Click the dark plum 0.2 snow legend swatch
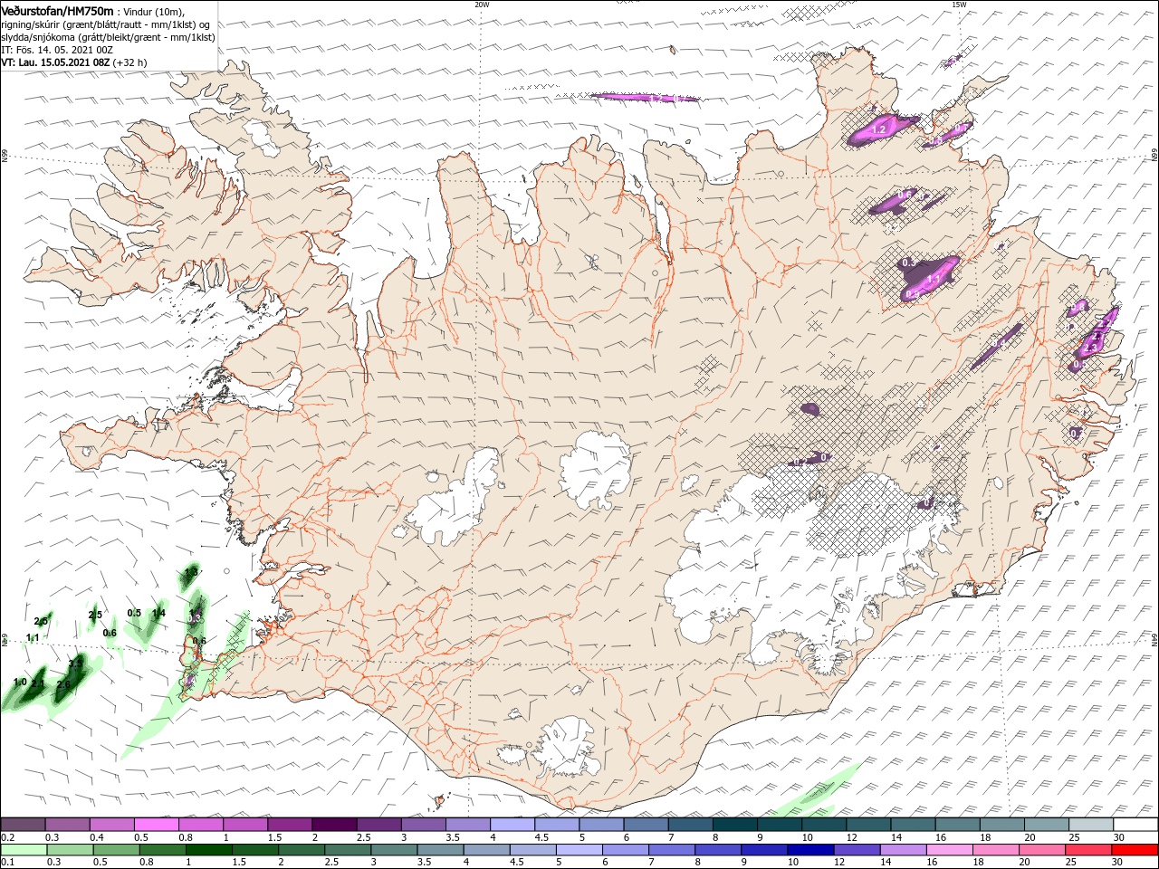1159x869 pixels. [23, 824]
